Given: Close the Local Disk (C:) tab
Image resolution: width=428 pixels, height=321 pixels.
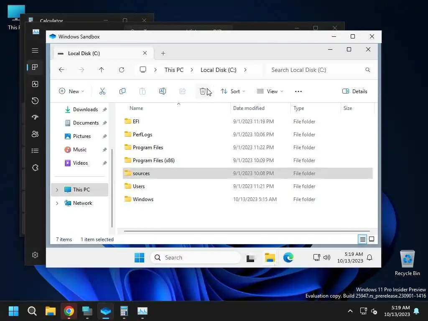Looking at the screenshot, I should 145,53.
